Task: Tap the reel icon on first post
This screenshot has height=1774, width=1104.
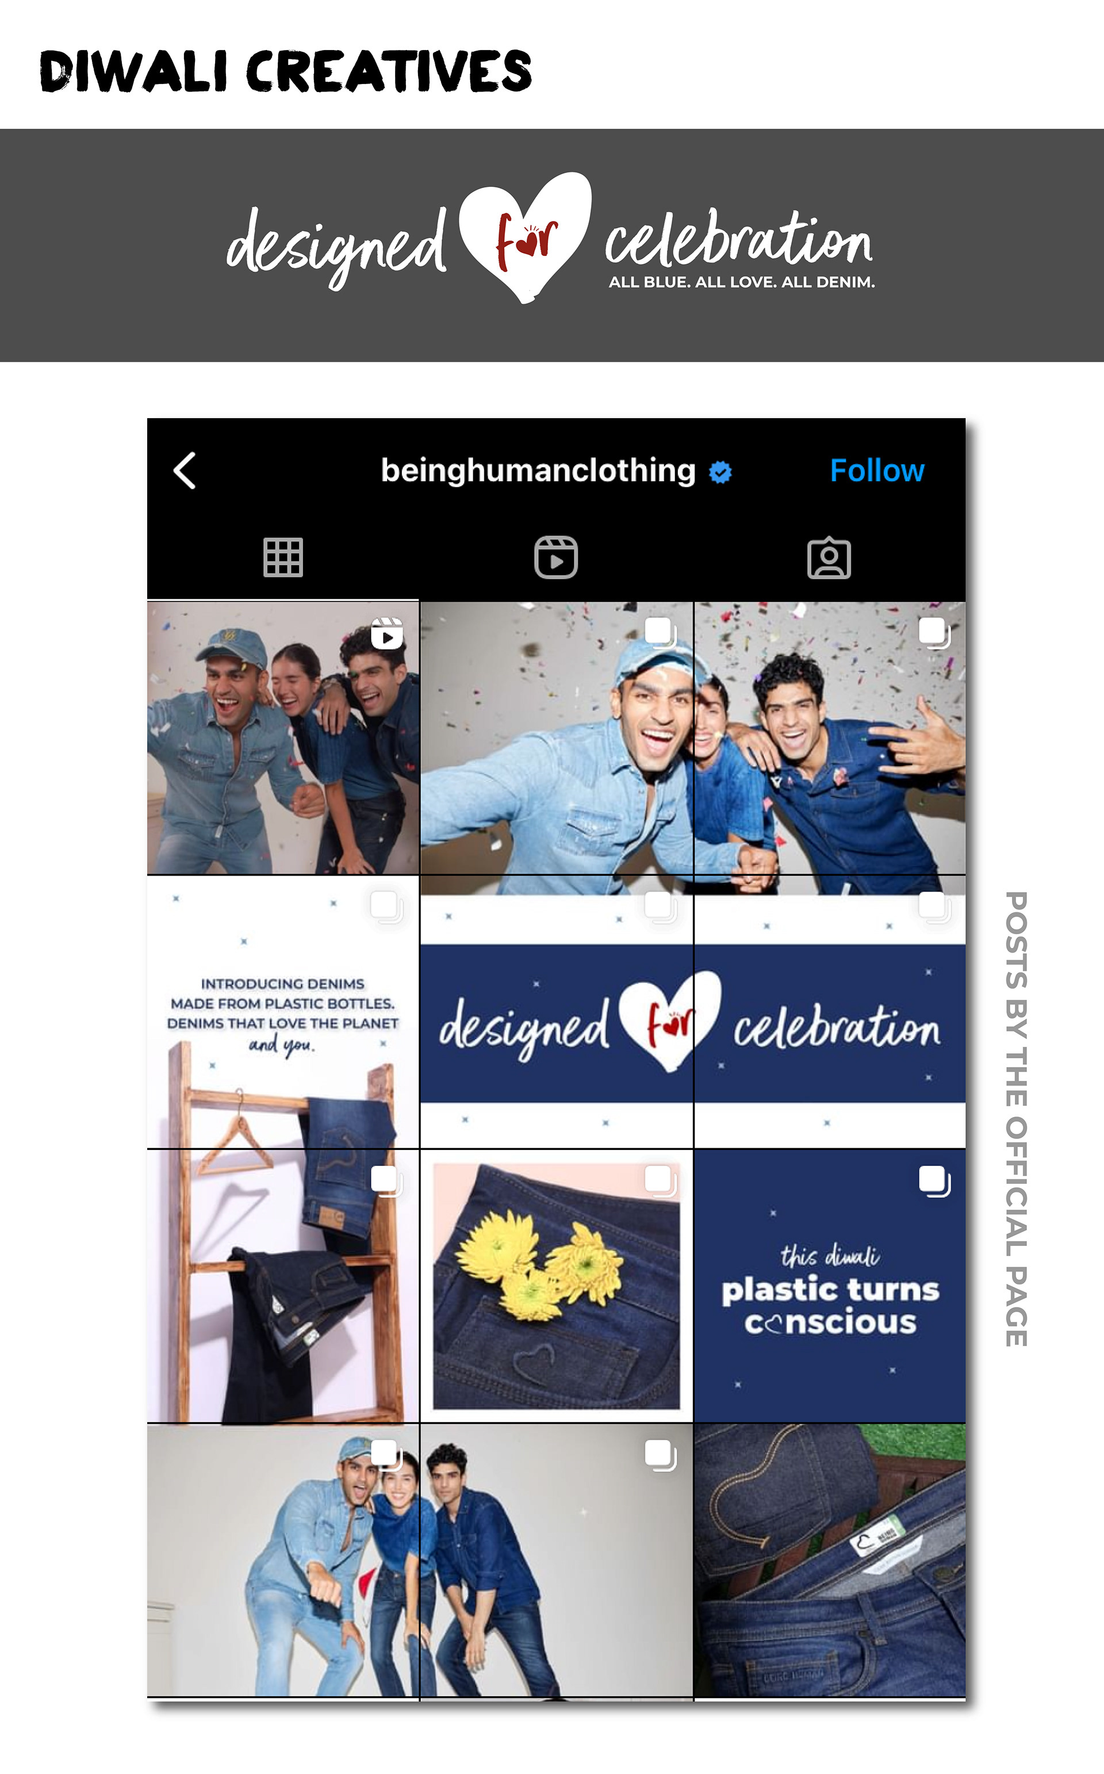Action: (x=387, y=633)
